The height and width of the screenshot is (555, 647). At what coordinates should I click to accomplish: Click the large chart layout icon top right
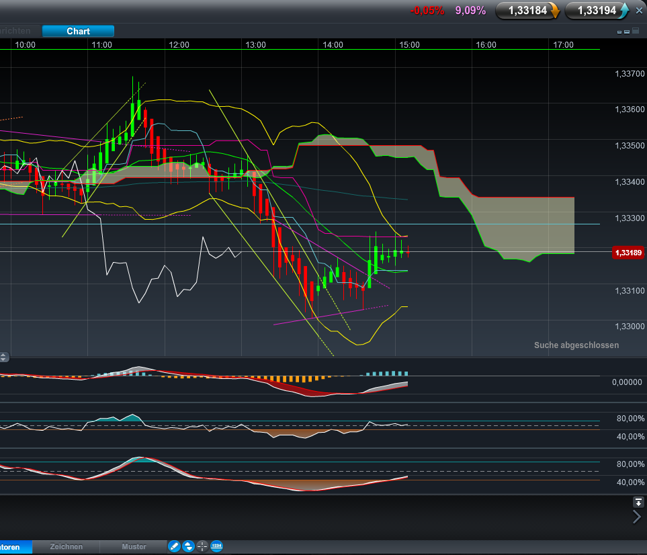[636, 31]
